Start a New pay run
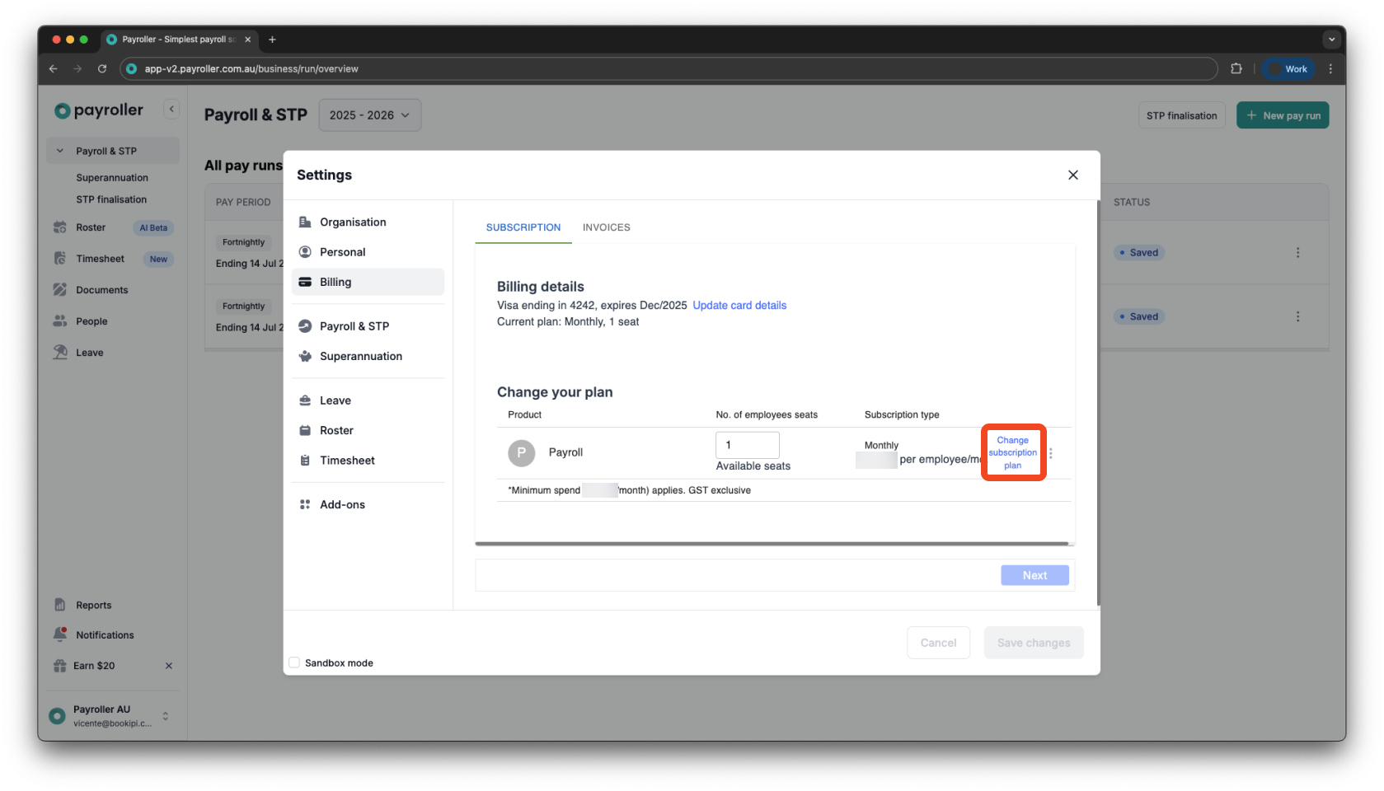Screen dimensions: 1384x791 coord(1283,115)
